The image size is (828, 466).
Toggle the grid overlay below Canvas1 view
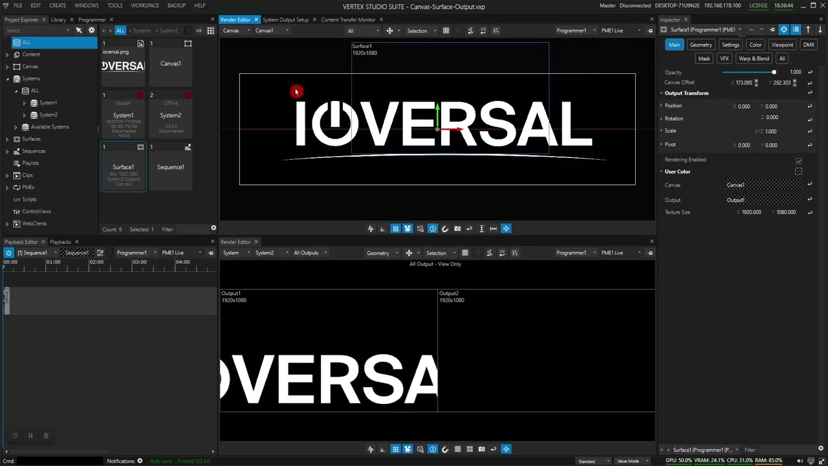click(395, 228)
